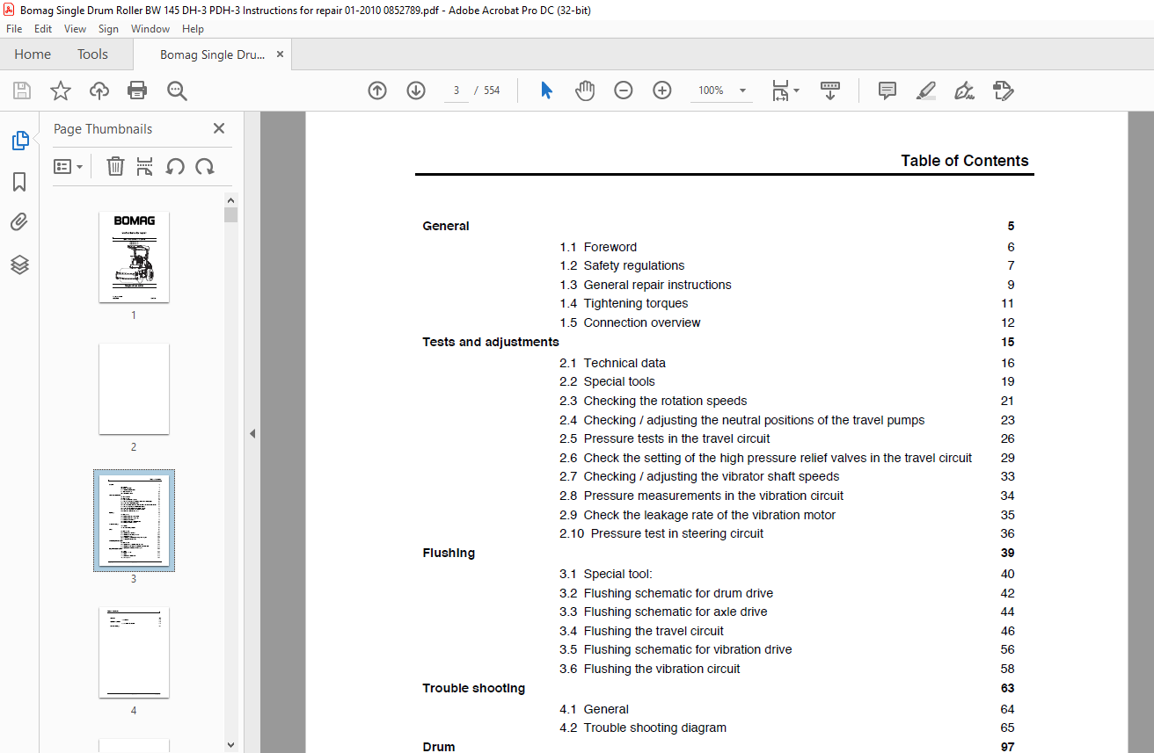Viewport: 1154px width, 753px height.
Task: Go to previous page arrow
Action: point(377,91)
